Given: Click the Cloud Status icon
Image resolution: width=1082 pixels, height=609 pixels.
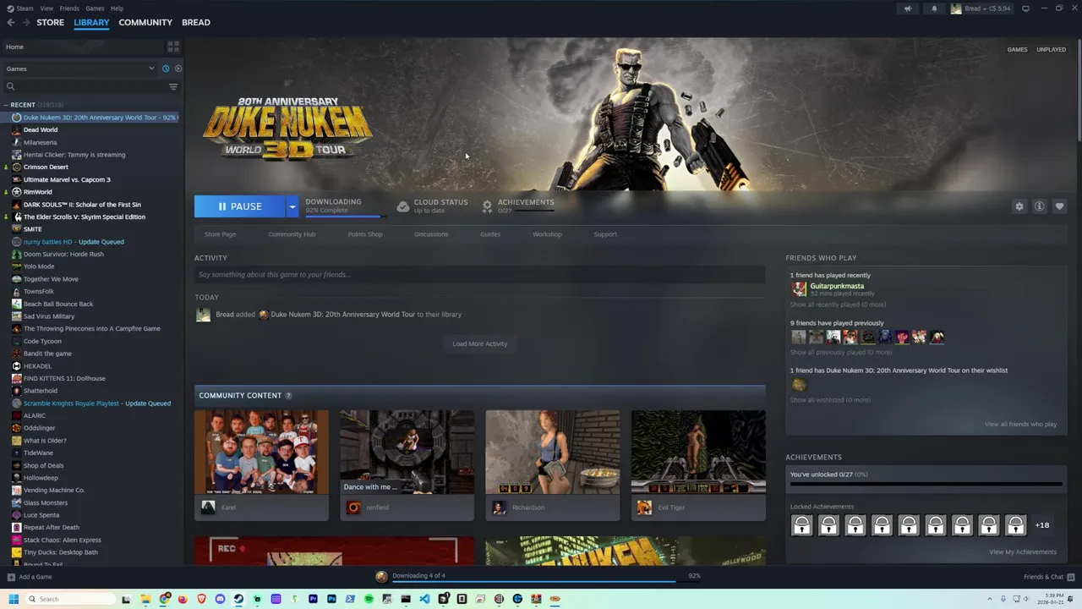Looking at the screenshot, I should (x=403, y=206).
